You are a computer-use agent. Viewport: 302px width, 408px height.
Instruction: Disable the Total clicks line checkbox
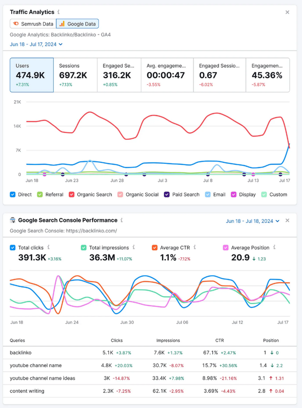tap(13, 247)
